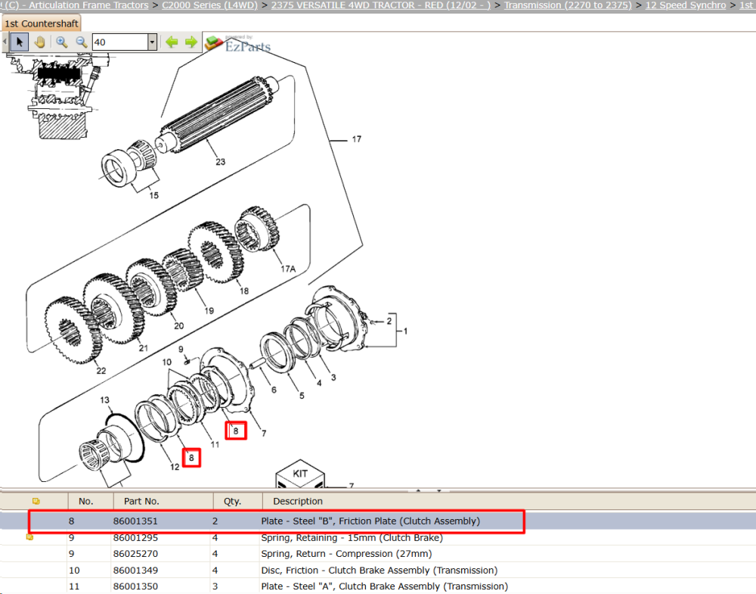
Task: Click splitter down arrow above parts table
Action: pyautogui.click(x=438, y=490)
